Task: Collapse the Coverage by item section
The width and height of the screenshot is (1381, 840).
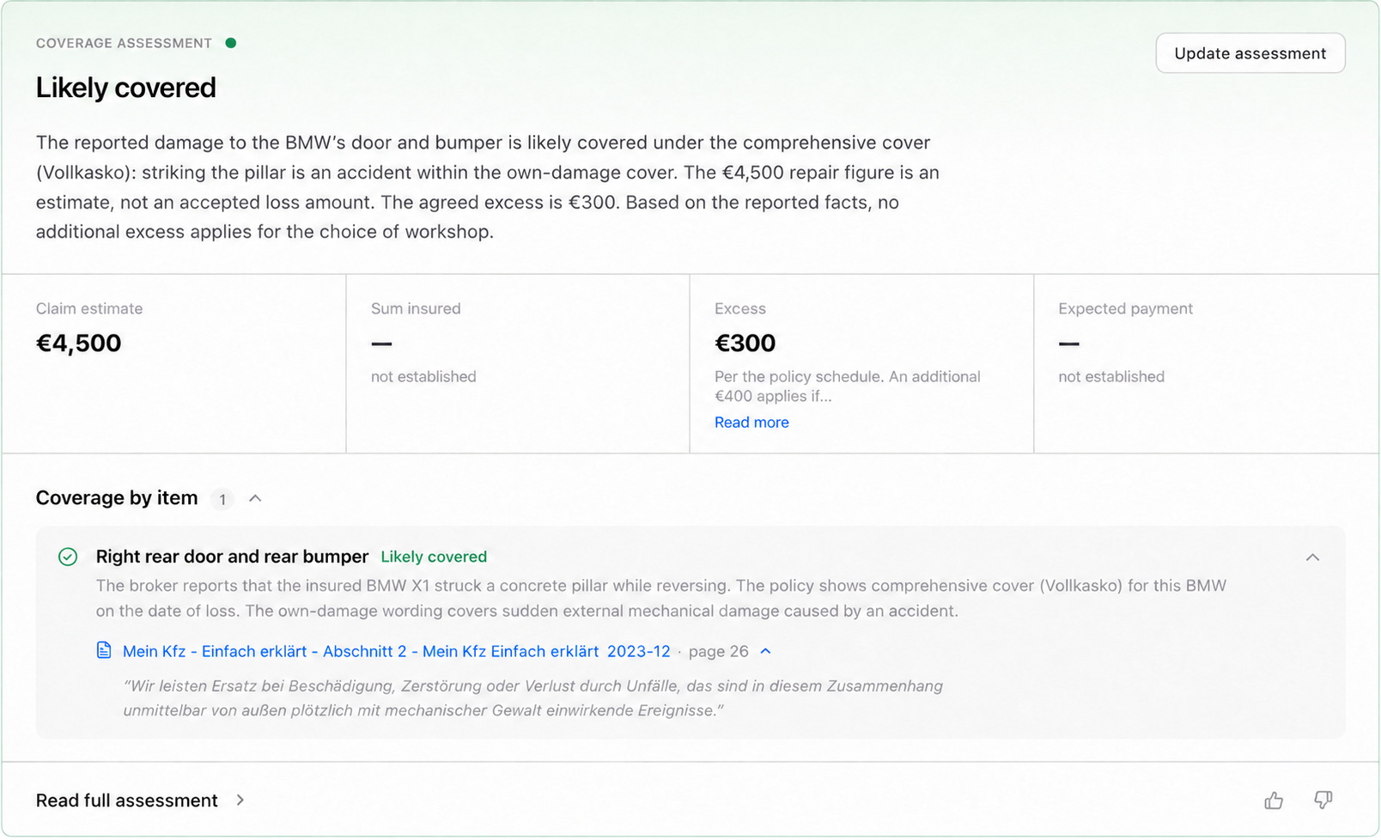Action: [255, 499]
